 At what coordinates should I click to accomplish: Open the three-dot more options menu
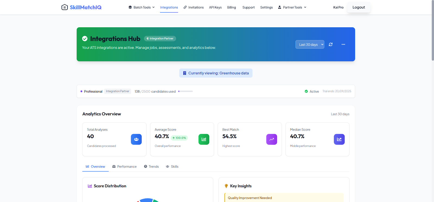point(343,44)
